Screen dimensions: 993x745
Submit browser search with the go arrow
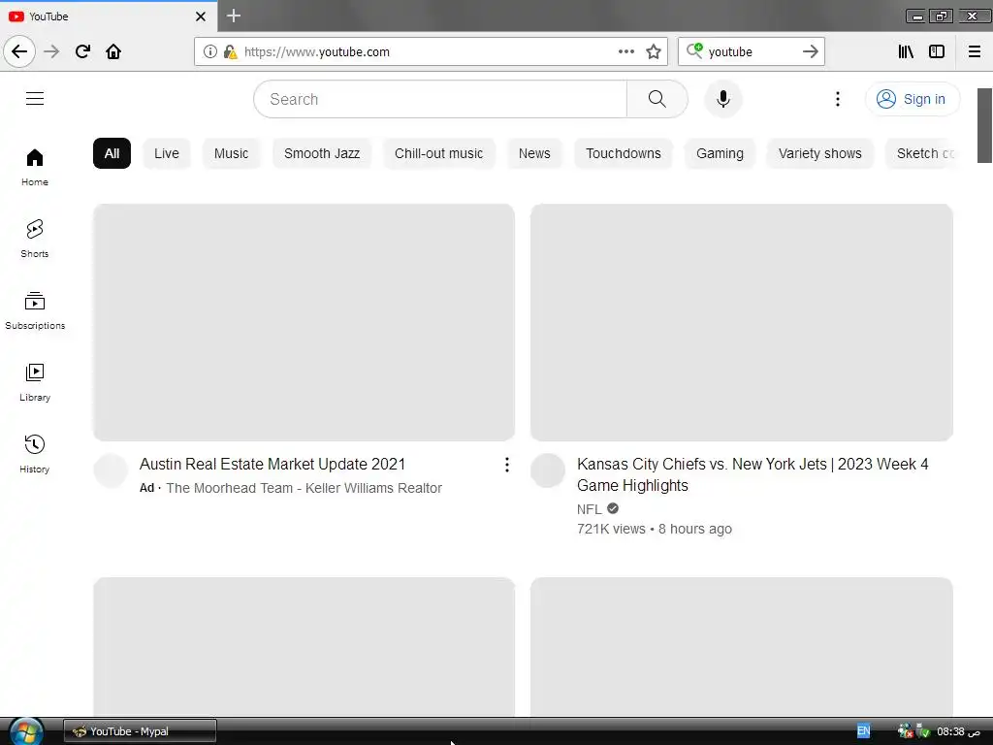(810, 51)
